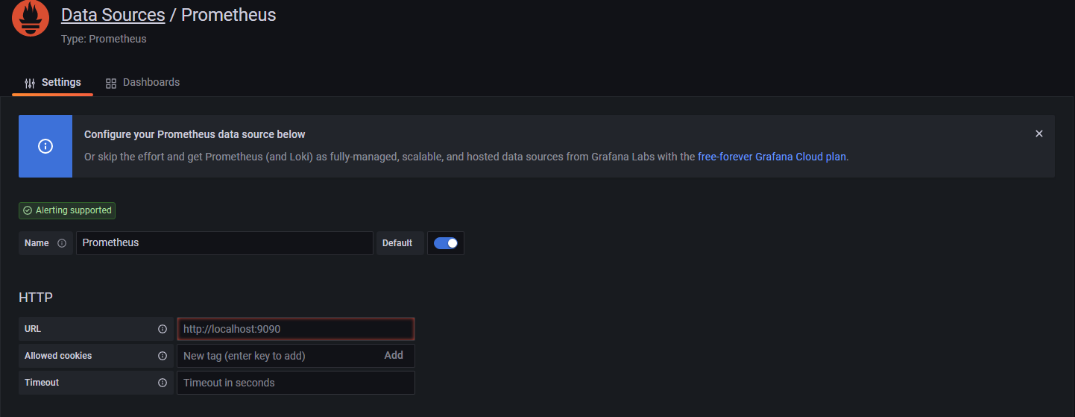This screenshot has height=417, width=1075.
Task: Click the info icon beside Allowed cookies
Action: click(x=163, y=356)
